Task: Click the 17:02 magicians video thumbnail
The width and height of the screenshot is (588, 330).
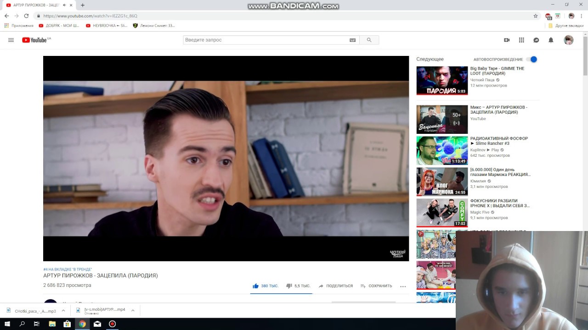Action: click(442, 213)
